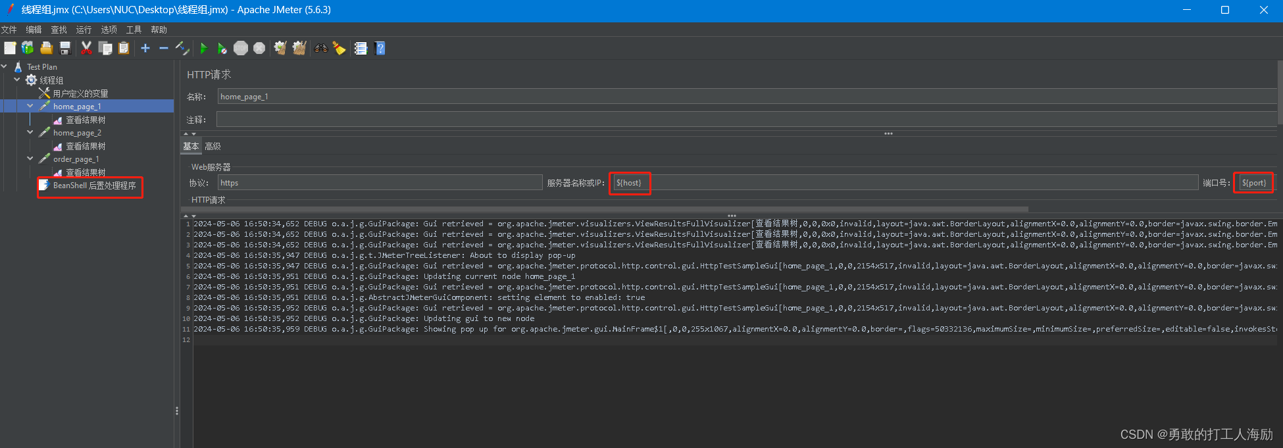Screen dimensions: 1283x448
Task: Collapse the Test Plan tree node
Action: tap(4, 66)
